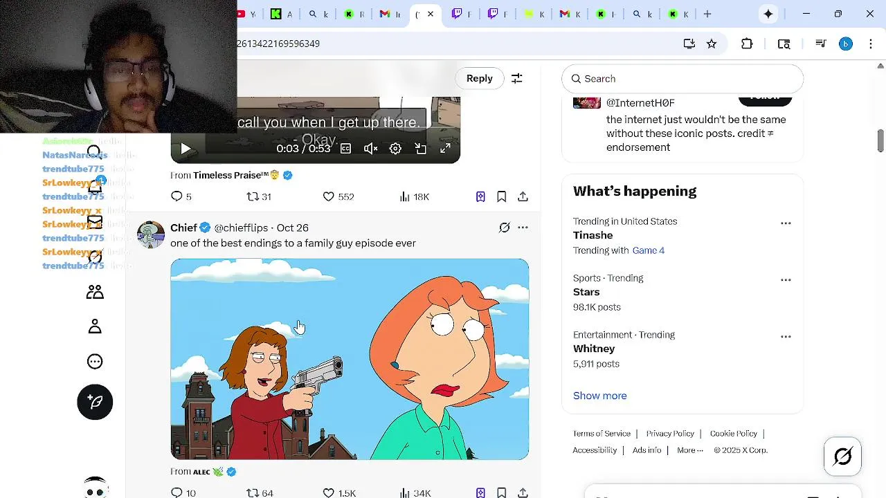Open the Chrome three-dot menu
This screenshot has height=498, width=886.
871,44
